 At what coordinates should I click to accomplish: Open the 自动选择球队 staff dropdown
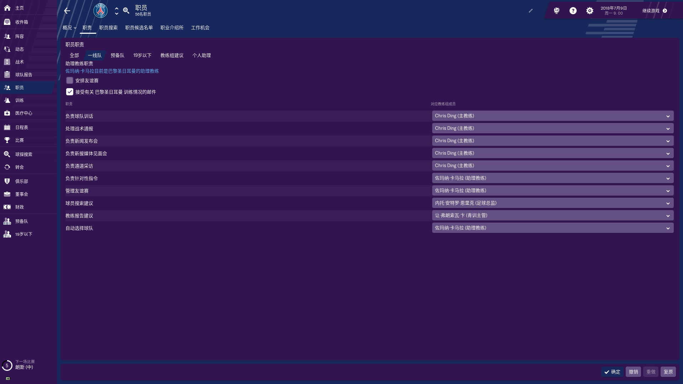[552, 228]
